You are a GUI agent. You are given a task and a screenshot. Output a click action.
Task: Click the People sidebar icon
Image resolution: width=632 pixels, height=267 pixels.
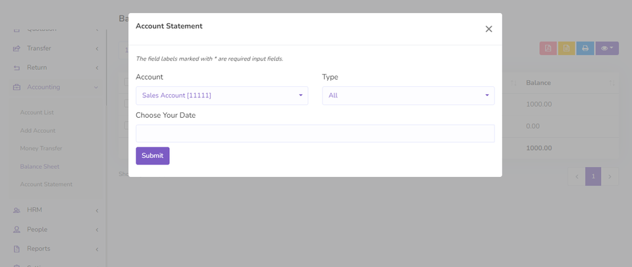tap(16, 230)
